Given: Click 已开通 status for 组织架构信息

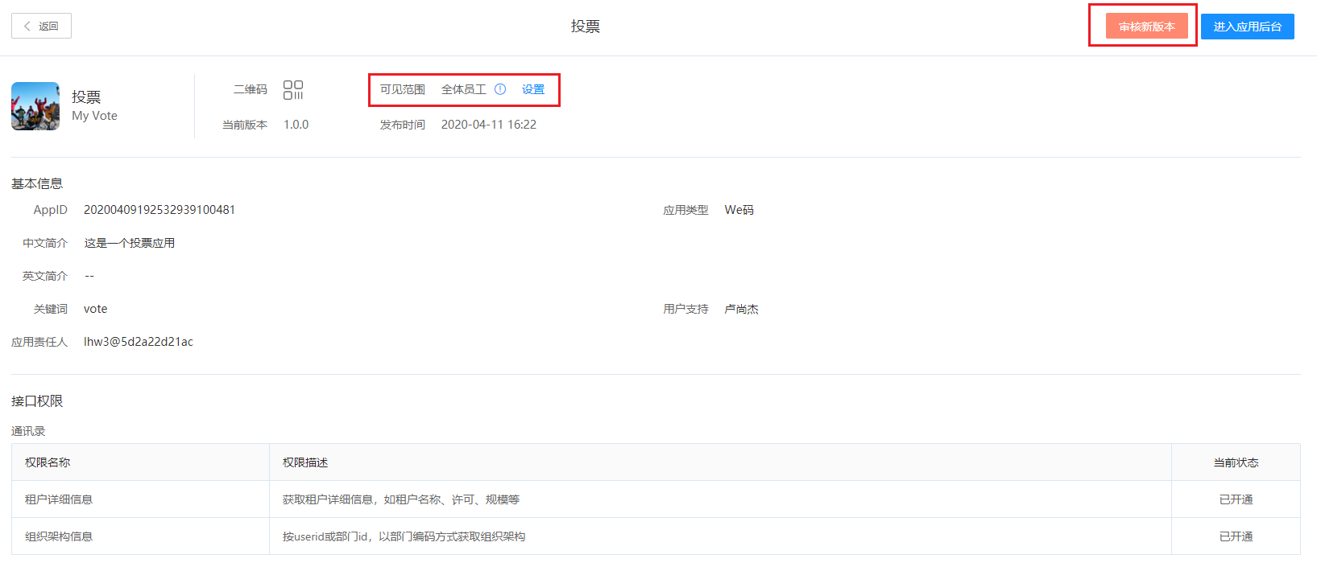Looking at the screenshot, I should [x=1236, y=536].
